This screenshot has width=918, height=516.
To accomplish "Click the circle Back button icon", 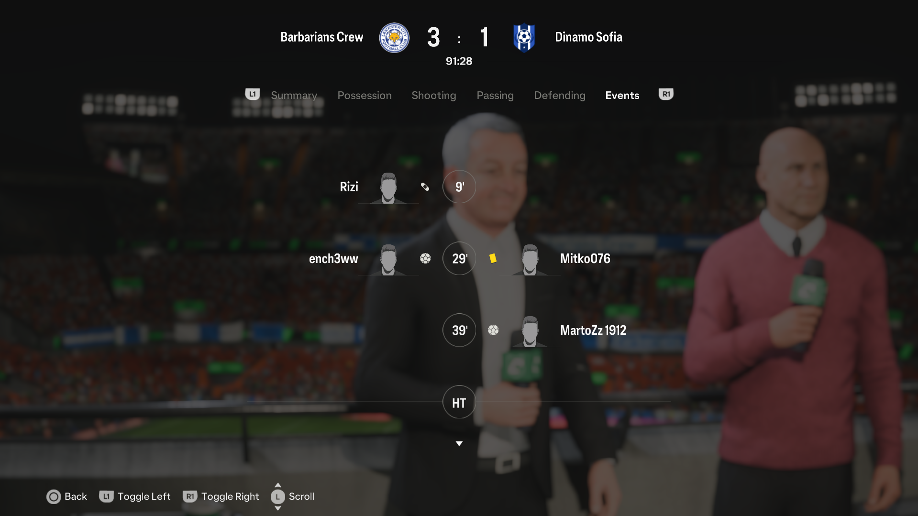I will click(x=54, y=497).
